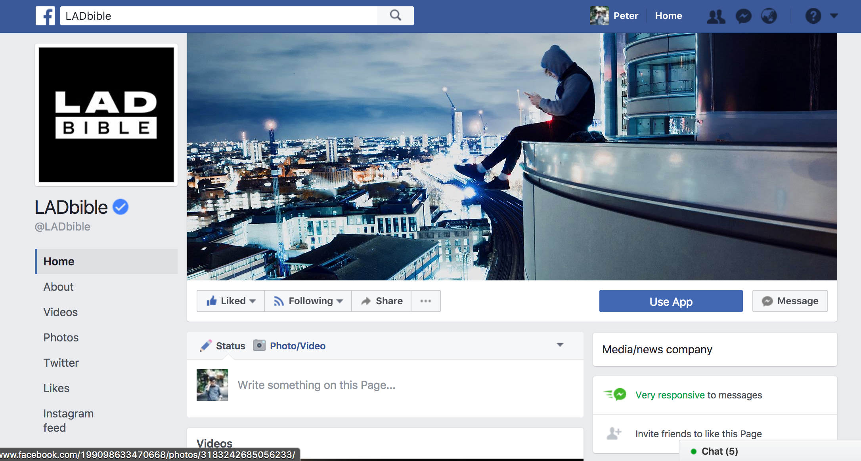Screen dimensions: 861x461
Task: Click the friend requests icon
Action: coord(716,15)
